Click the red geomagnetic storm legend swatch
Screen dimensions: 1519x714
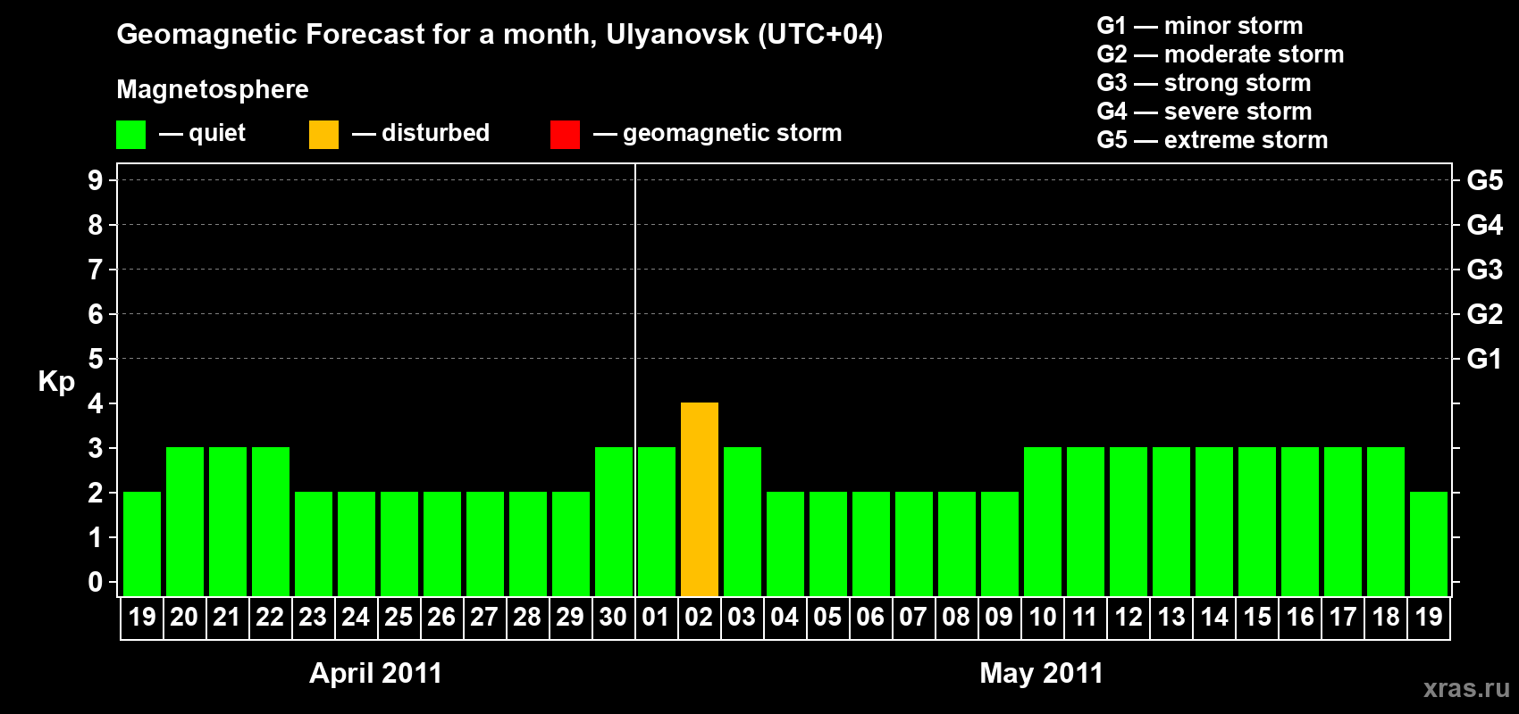pos(565,135)
